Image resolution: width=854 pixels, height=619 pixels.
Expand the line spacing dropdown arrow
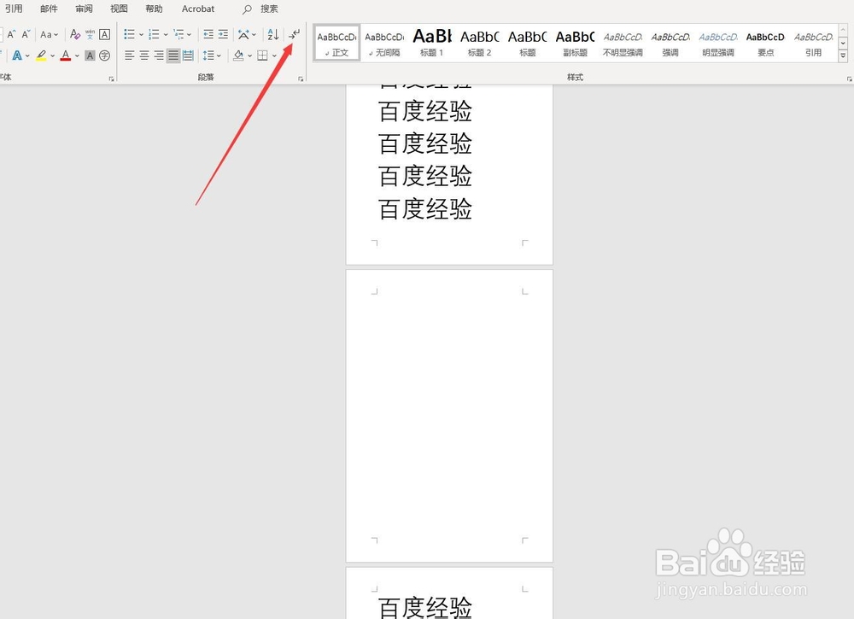click(219, 55)
